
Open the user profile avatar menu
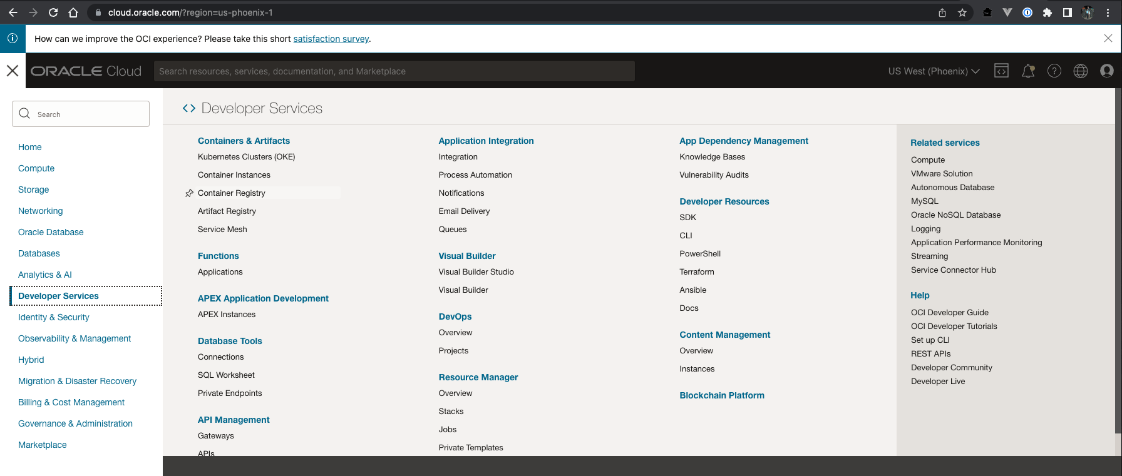(x=1107, y=71)
